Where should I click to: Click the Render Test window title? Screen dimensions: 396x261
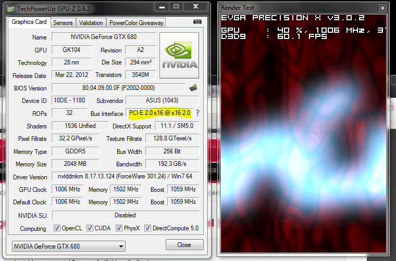pyautogui.click(x=238, y=8)
